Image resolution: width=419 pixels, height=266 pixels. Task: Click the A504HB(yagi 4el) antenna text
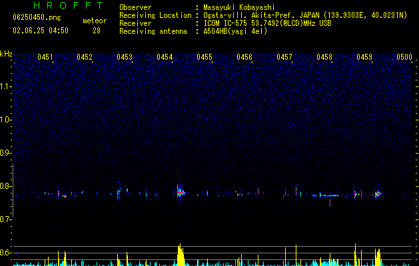click(x=235, y=31)
